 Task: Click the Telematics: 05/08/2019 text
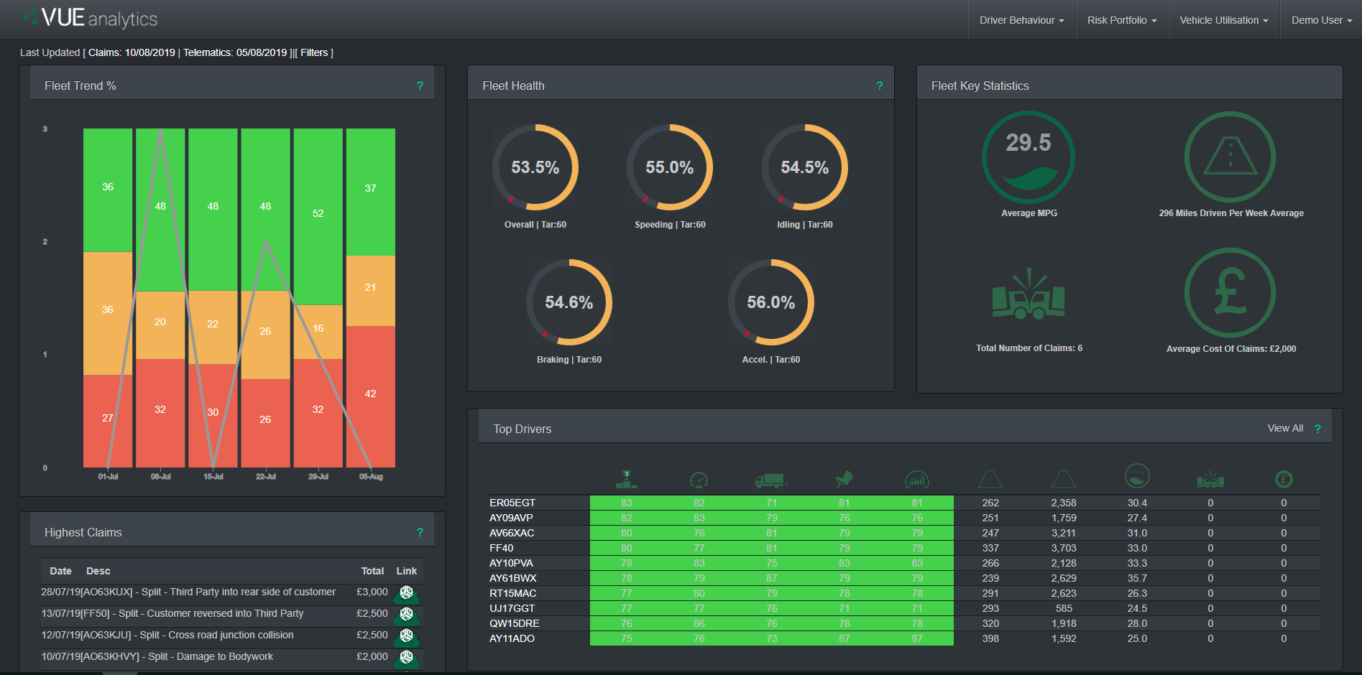point(235,52)
